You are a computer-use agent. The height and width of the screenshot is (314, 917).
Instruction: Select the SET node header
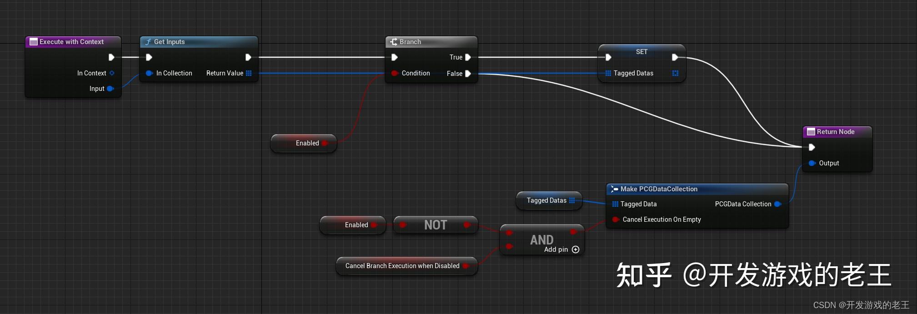tap(641, 52)
